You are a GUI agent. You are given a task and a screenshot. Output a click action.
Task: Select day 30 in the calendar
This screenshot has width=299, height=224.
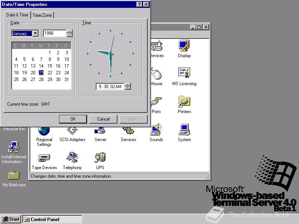click(58, 79)
